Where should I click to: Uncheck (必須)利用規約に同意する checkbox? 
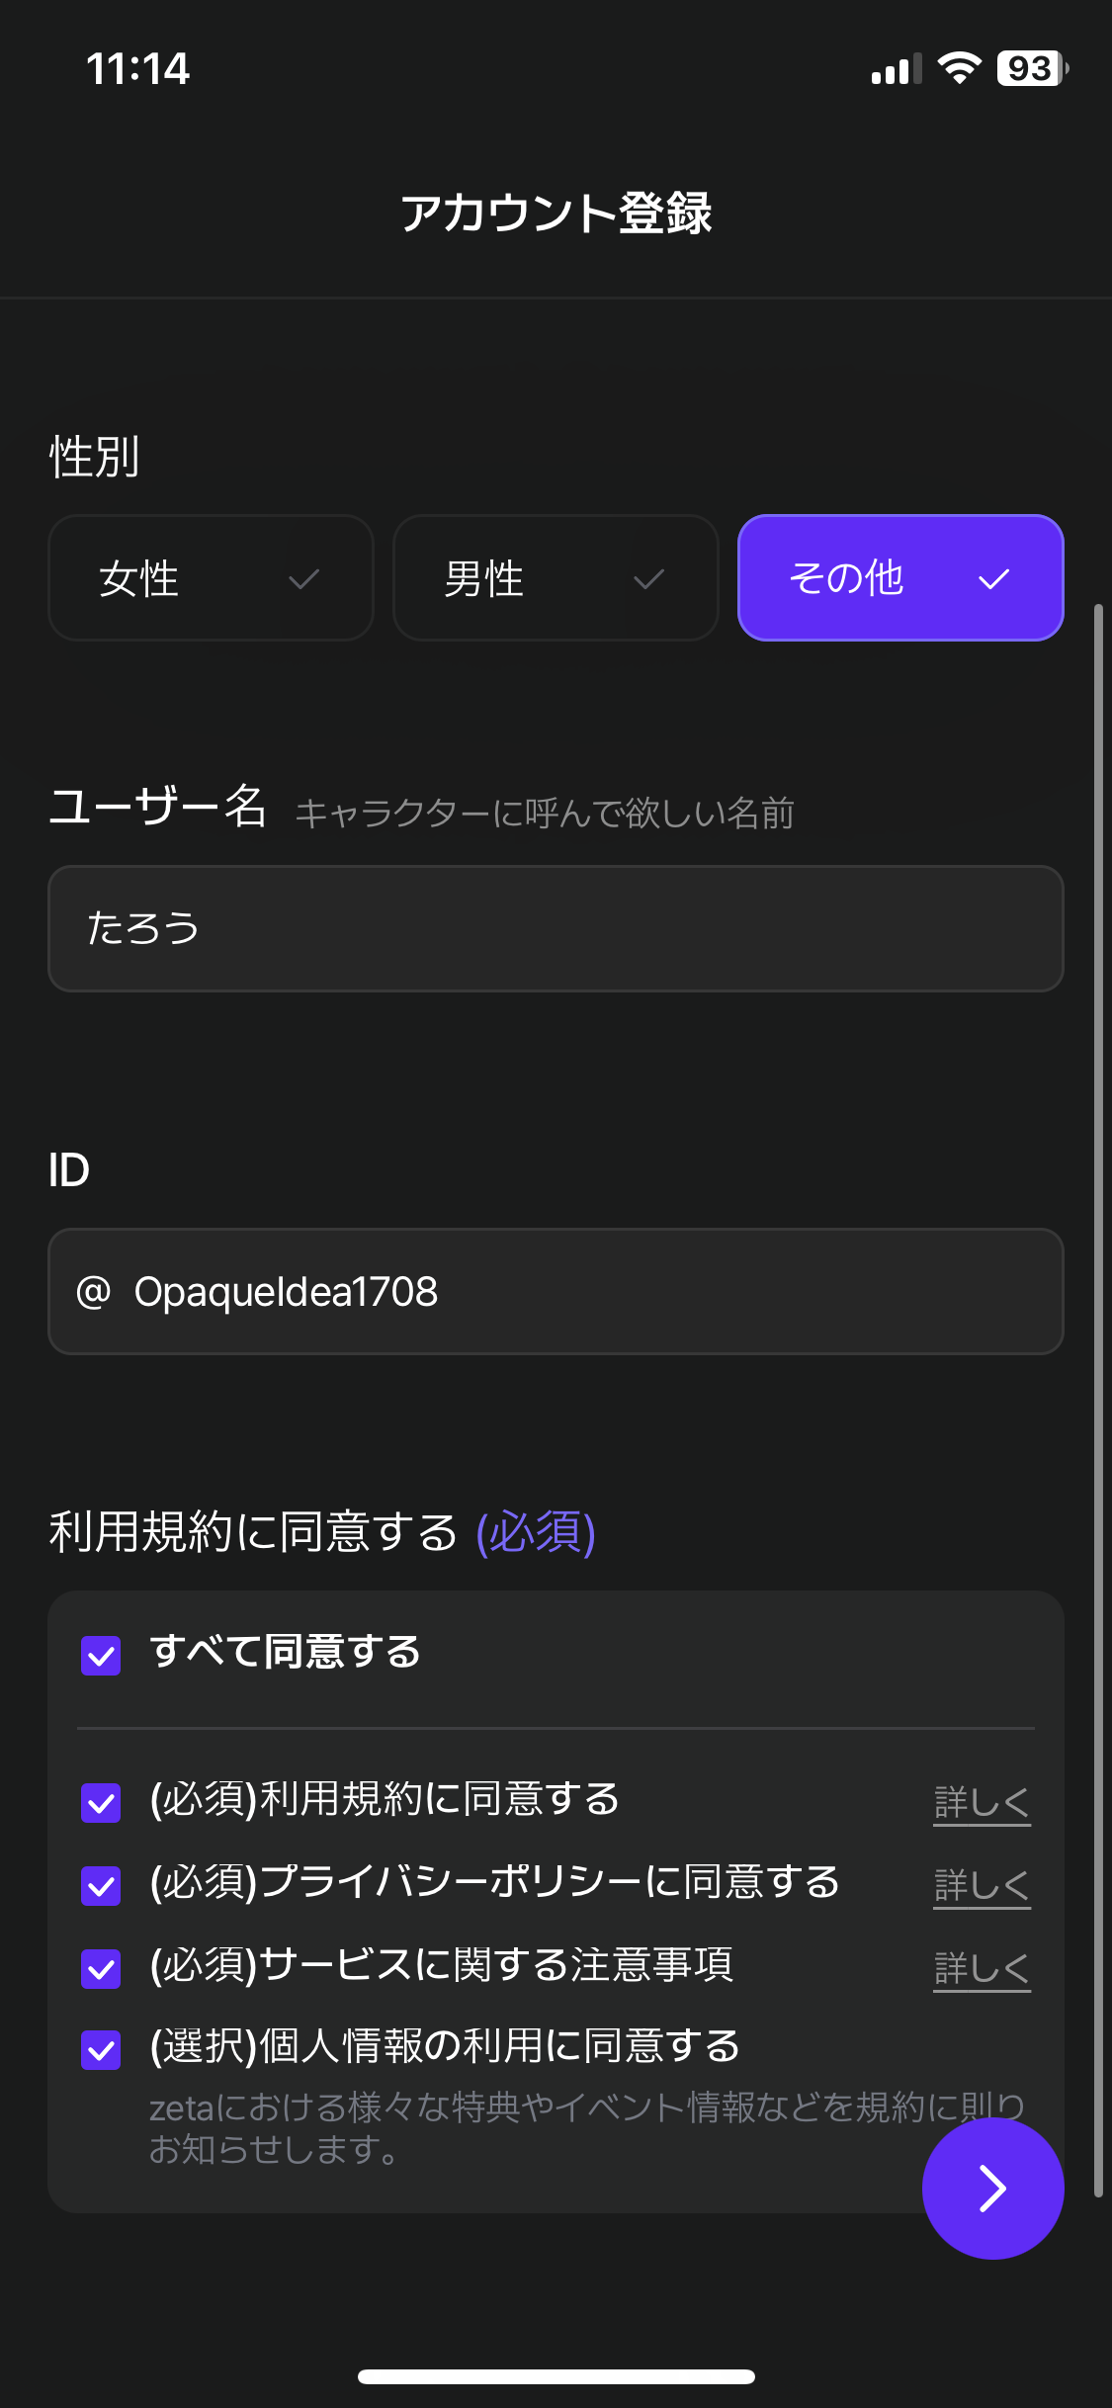[101, 1802]
